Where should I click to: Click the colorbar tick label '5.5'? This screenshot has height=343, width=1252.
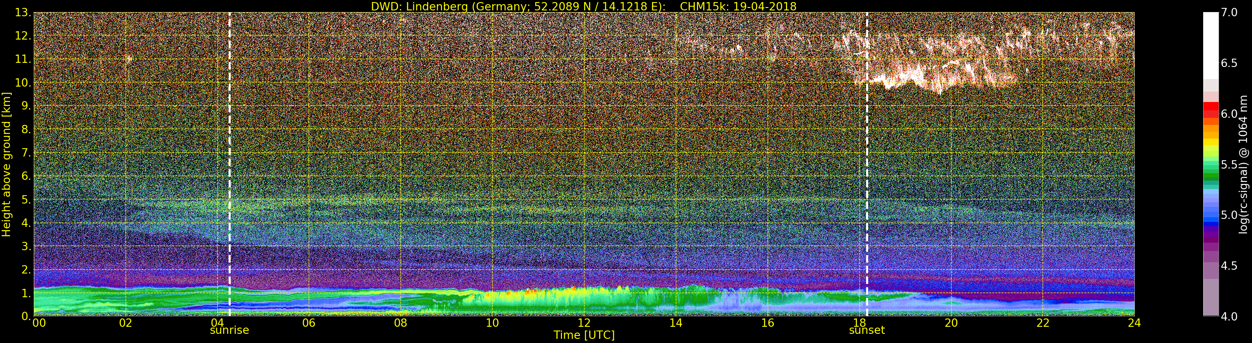[1229, 164]
